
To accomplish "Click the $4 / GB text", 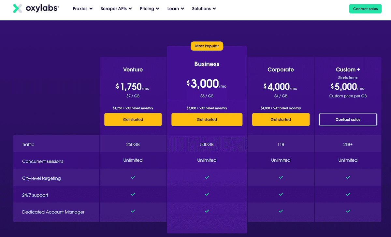I will point(281,96).
